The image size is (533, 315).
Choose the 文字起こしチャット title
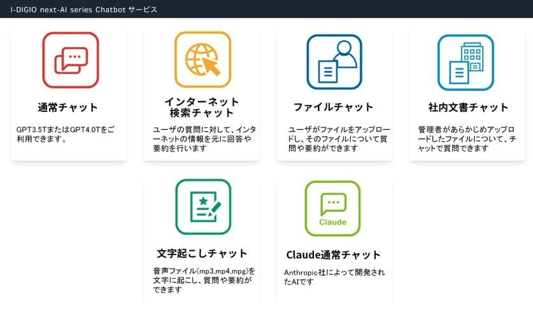click(202, 253)
